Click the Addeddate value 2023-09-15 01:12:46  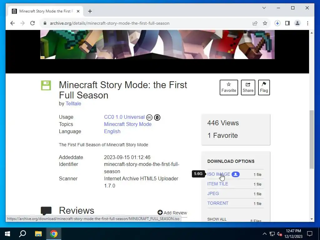pos(127,157)
